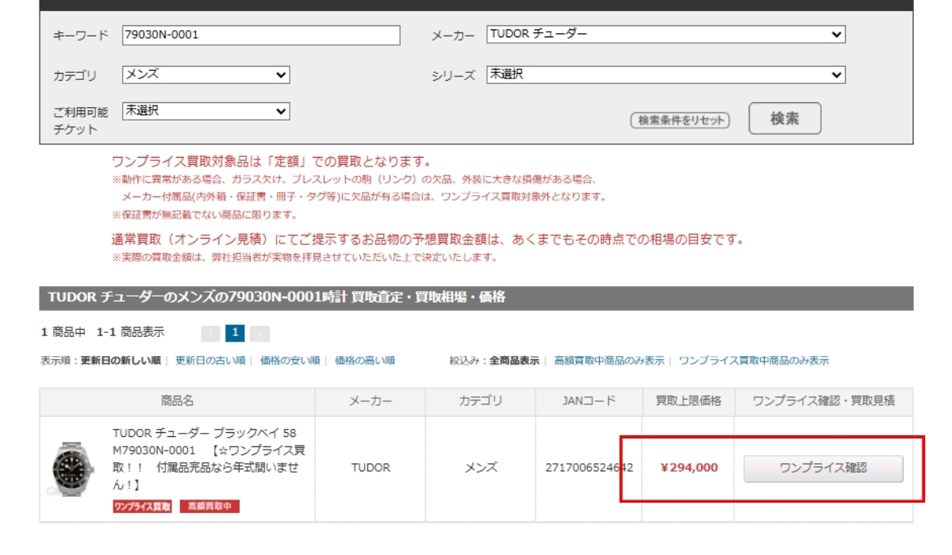Sort by 価格の安い順
Image resolution: width=952 pixels, height=555 pixels.
point(290,361)
